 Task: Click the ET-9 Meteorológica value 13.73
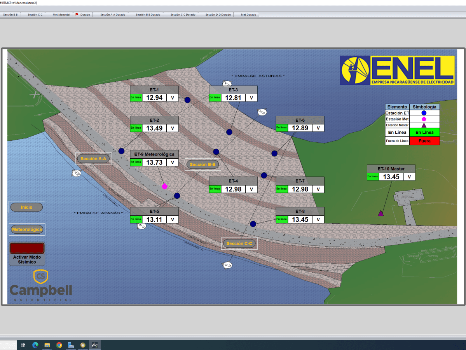click(x=154, y=163)
